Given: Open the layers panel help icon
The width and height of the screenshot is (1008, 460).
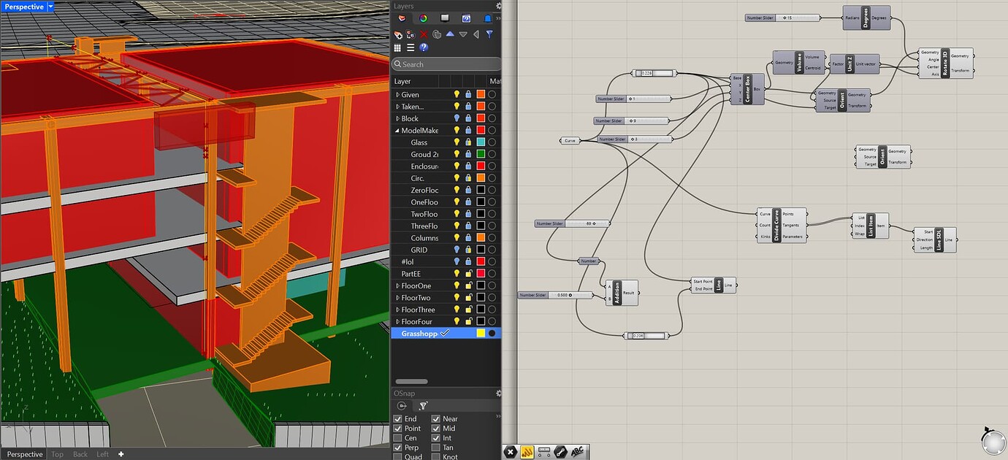Looking at the screenshot, I should [x=424, y=47].
